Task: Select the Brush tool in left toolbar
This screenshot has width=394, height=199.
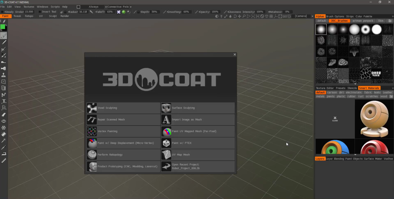Action: (4, 36)
